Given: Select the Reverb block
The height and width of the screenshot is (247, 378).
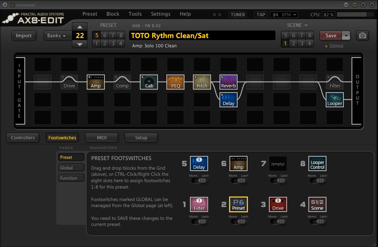Looking at the screenshot, I should click(228, 82).
